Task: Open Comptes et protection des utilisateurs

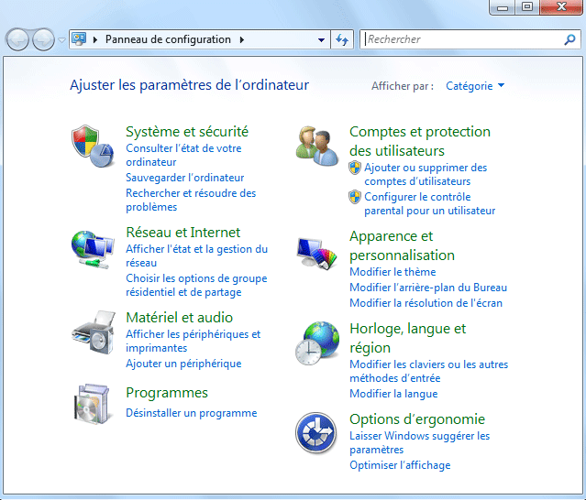Action: coord(420,141)
